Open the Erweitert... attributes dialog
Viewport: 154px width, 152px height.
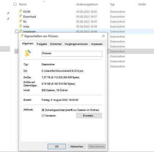coord(89,116)
